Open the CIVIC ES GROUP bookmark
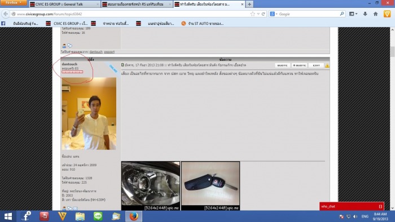The width and height of the screenshot is (395, 222). coord(67,23)
